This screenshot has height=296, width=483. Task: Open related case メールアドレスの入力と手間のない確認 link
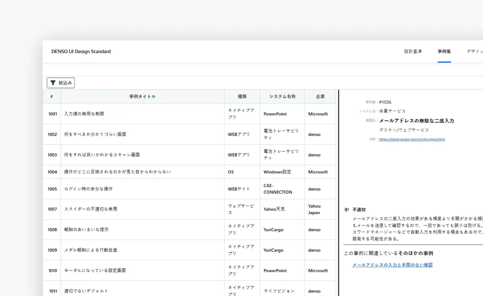coord(392,265)
